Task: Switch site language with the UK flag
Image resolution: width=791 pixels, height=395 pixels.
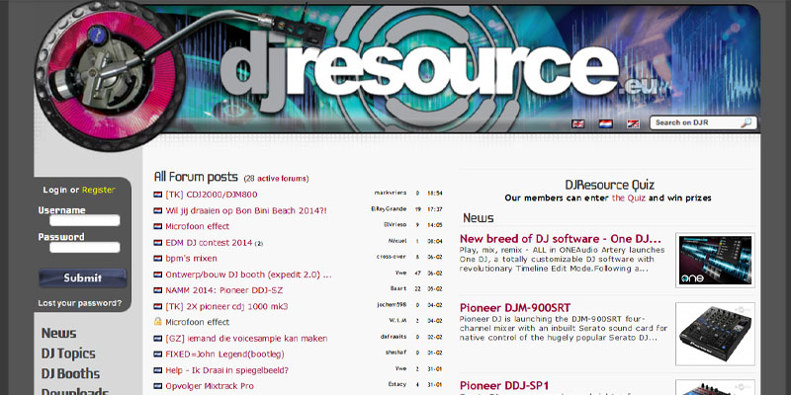Action: (x=578, y=123)
